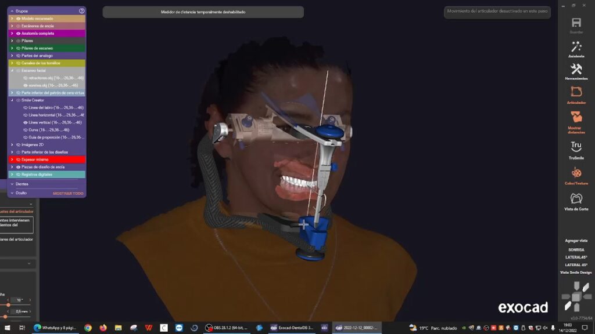The height and width of the screenshot is (334, 595).
Task: Switch to Exocad-DentalDB taskbar window
Action: [x=292, y=328]
